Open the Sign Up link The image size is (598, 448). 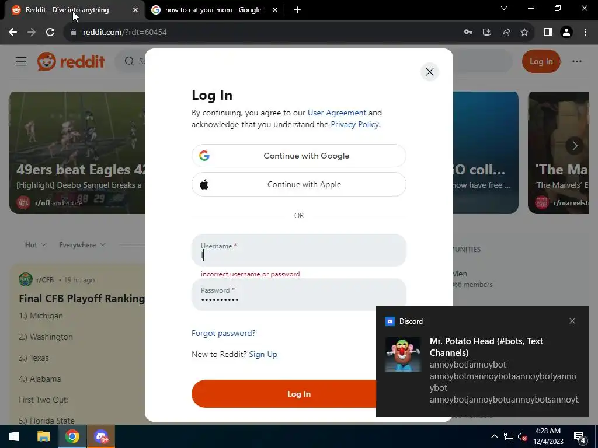tap(263, 354)
